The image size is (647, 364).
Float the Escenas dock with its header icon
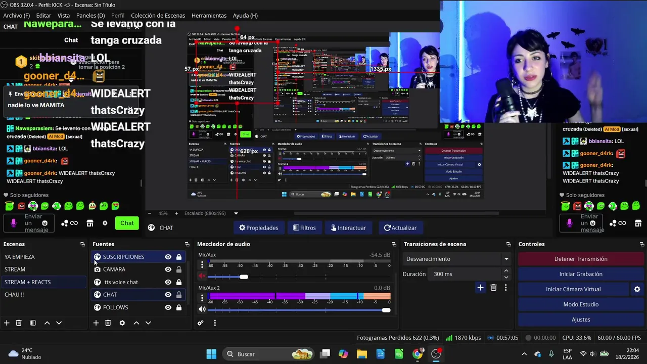click(x=82, y=244)
